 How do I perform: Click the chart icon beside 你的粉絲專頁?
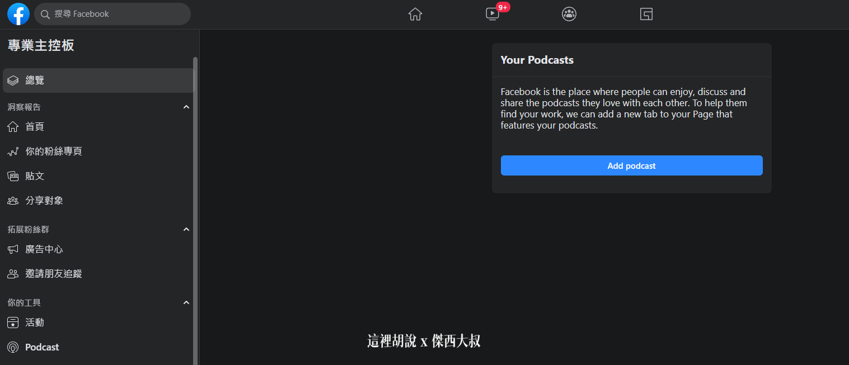[13, 151]
